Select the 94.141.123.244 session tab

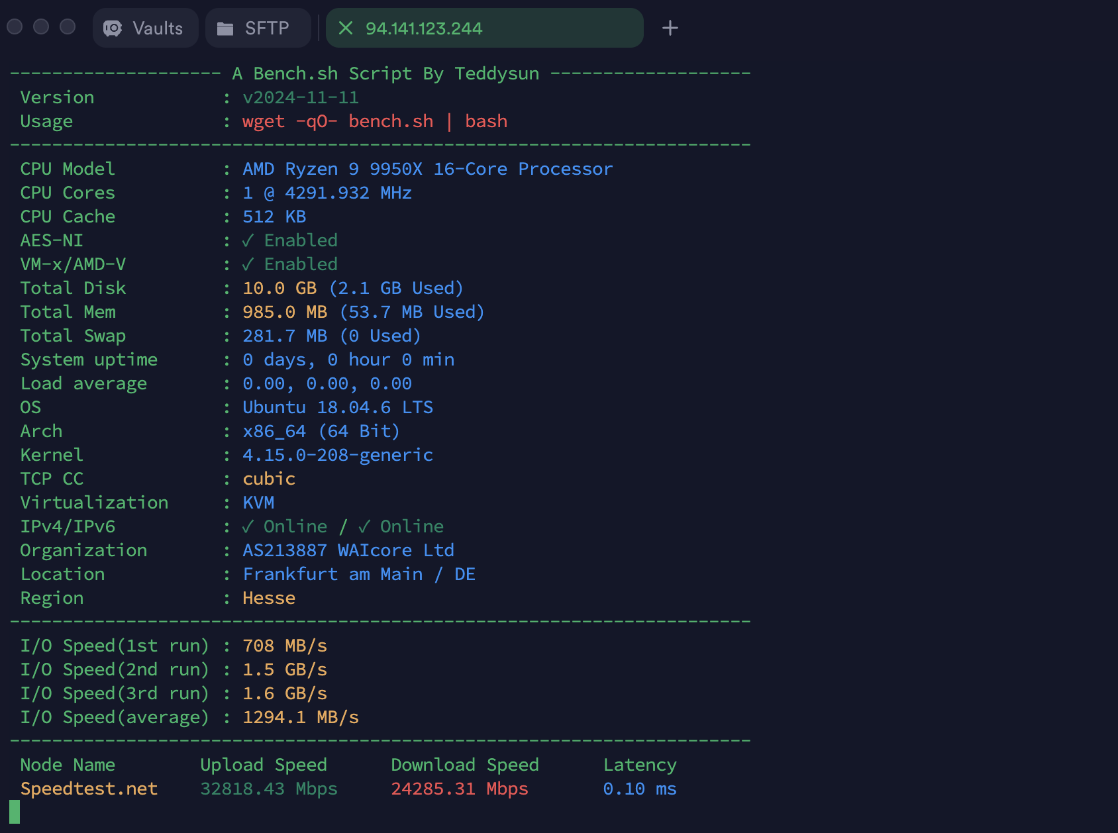[x=485, y=28]
